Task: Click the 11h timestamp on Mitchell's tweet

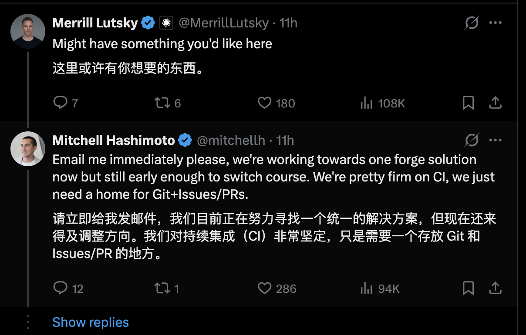Action: pos(286,140)
